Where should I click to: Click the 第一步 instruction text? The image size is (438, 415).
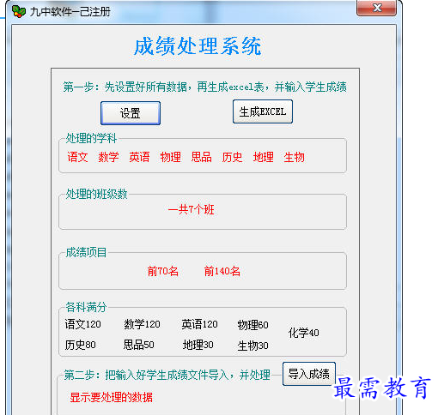point(204,87)
